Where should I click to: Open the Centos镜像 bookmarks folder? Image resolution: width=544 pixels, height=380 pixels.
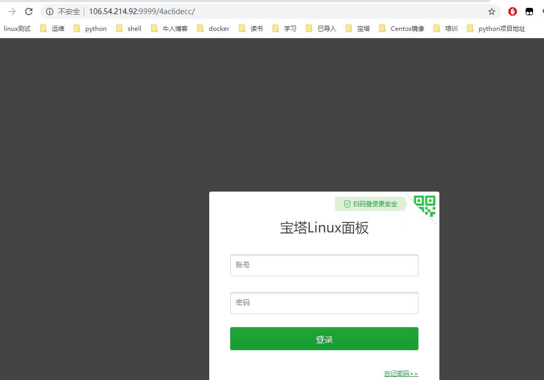[407, 29]
